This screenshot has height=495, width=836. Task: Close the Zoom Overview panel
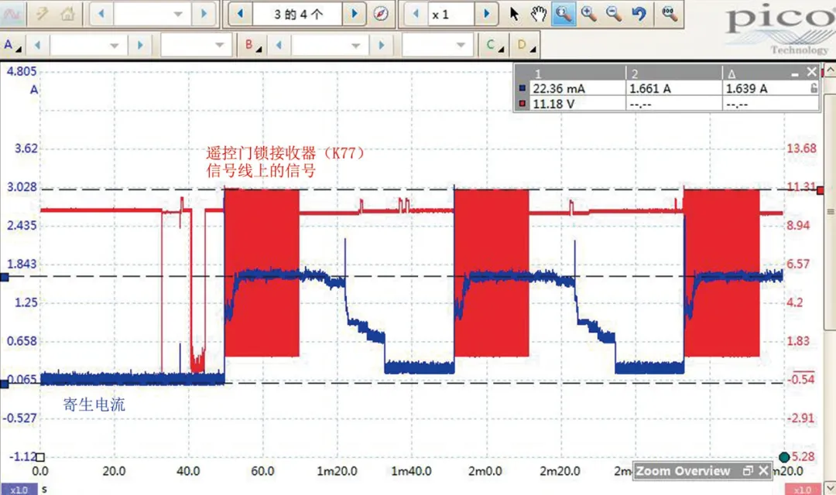click(x=763, y=470)
